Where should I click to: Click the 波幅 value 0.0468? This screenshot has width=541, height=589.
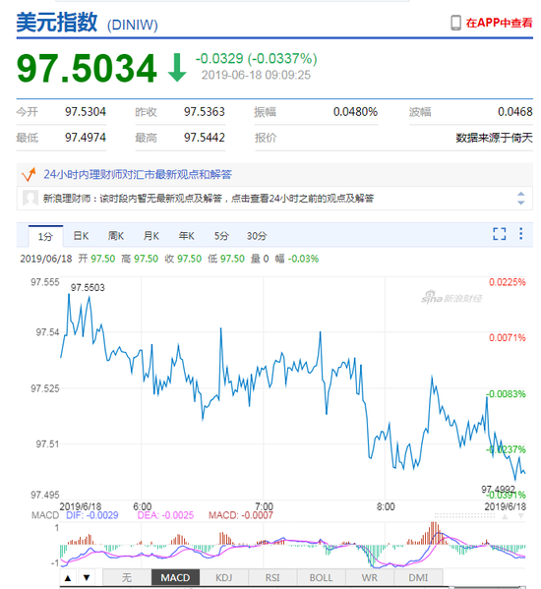coord(515,112)
